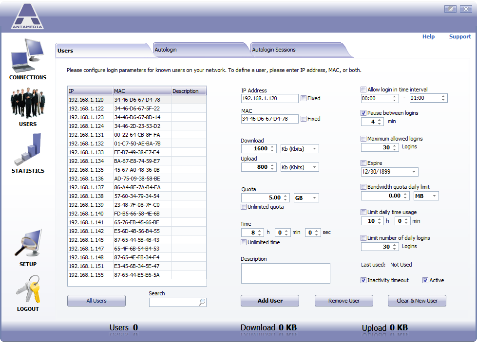Open the Connections panel icon

[27, 56]
